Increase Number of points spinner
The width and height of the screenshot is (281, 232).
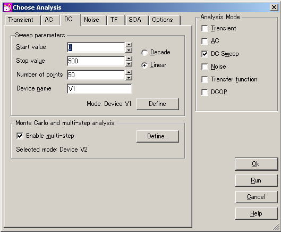tap(129, 72)
